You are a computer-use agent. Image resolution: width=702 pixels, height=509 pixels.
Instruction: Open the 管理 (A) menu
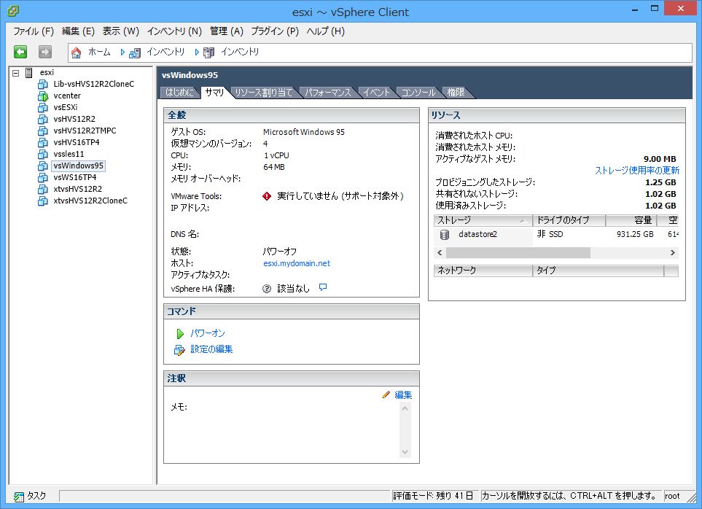[227, 31]
